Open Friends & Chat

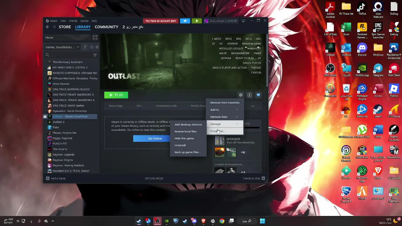(x=254, y=178)
